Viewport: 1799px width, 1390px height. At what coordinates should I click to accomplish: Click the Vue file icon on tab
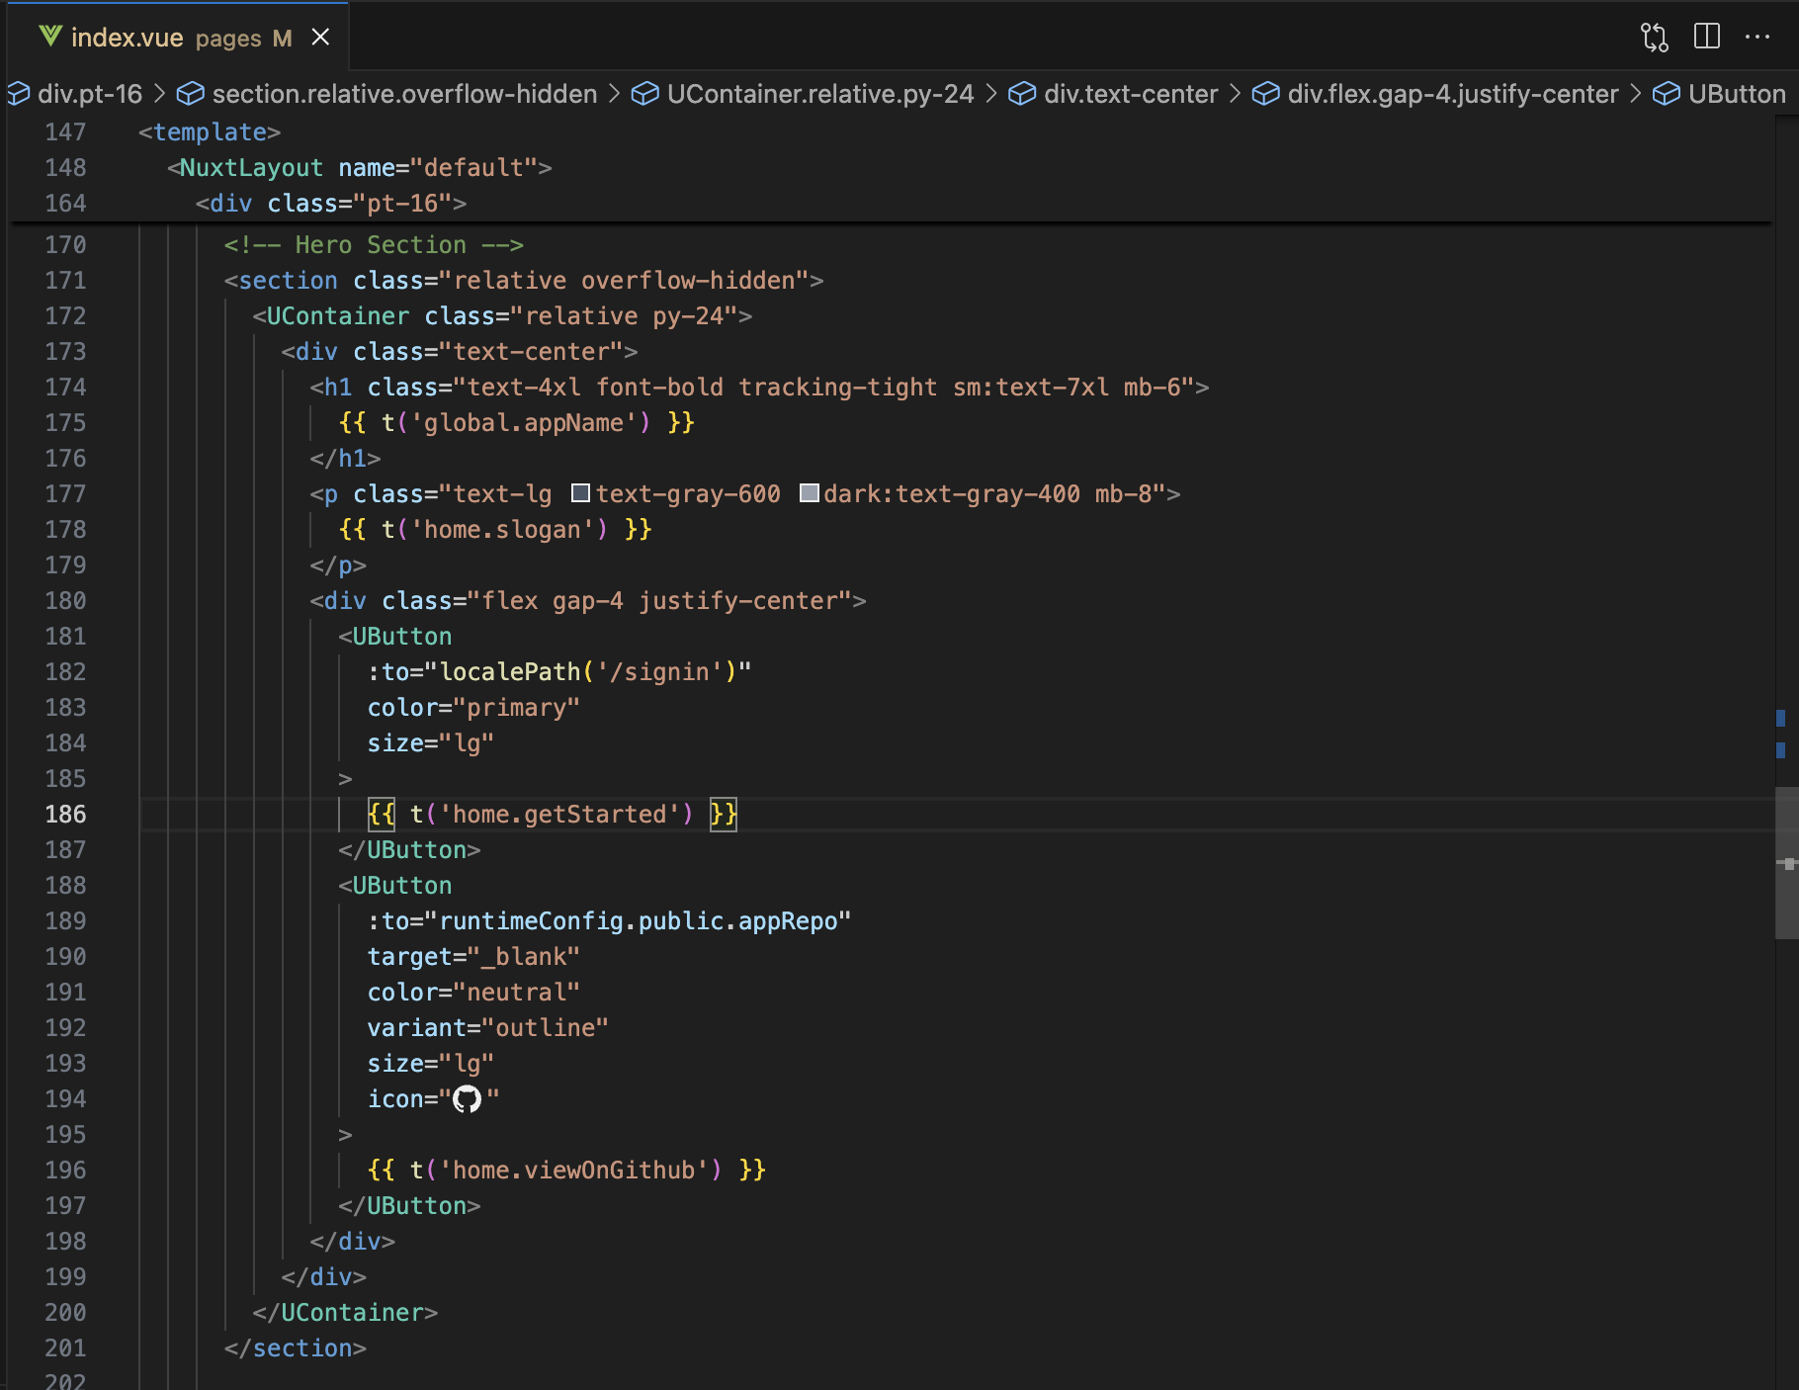[50, 37]
